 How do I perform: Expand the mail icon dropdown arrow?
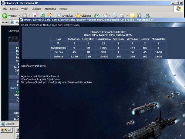coord(109,16)
